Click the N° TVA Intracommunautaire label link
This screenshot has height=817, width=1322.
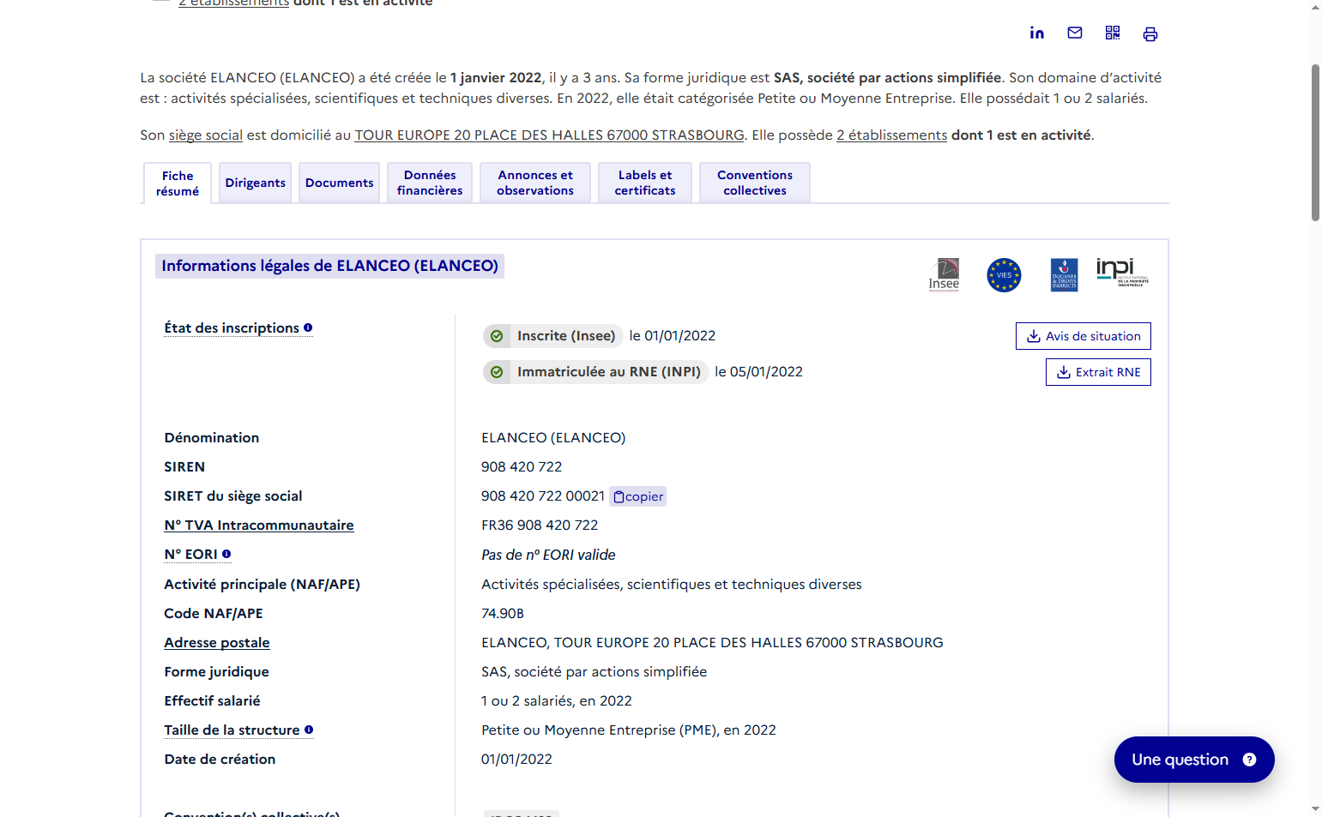(x=259, y=526)
